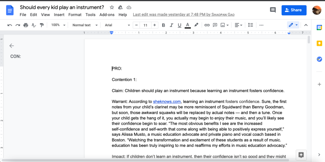
Task: Toggle italic formatting
Action: pyautogui.click(x=171, y=25)
